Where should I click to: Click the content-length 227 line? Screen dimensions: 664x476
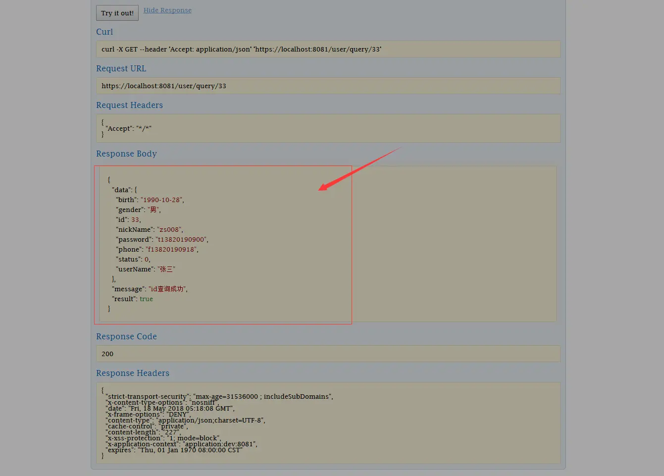[x=144, y=432]
